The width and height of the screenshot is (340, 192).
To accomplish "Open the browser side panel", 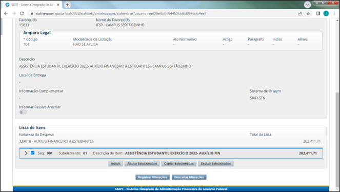I will (x=318, y=13).
